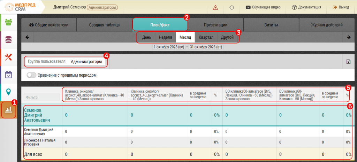Export table using the Excel icon
Screen dimensions: 357x162
[x=348, y=62]
